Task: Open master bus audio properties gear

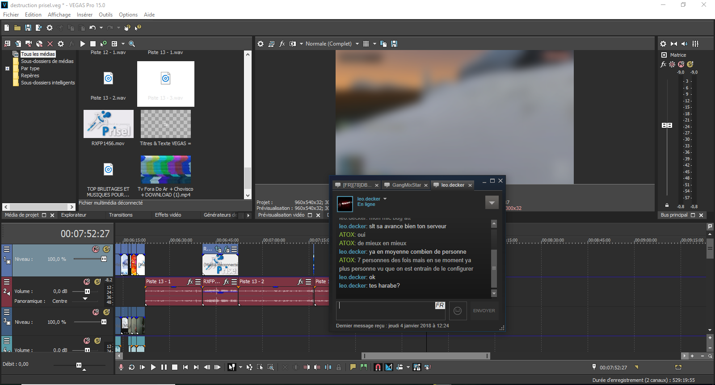Action: pyautogui.click(x=663, y=44)
